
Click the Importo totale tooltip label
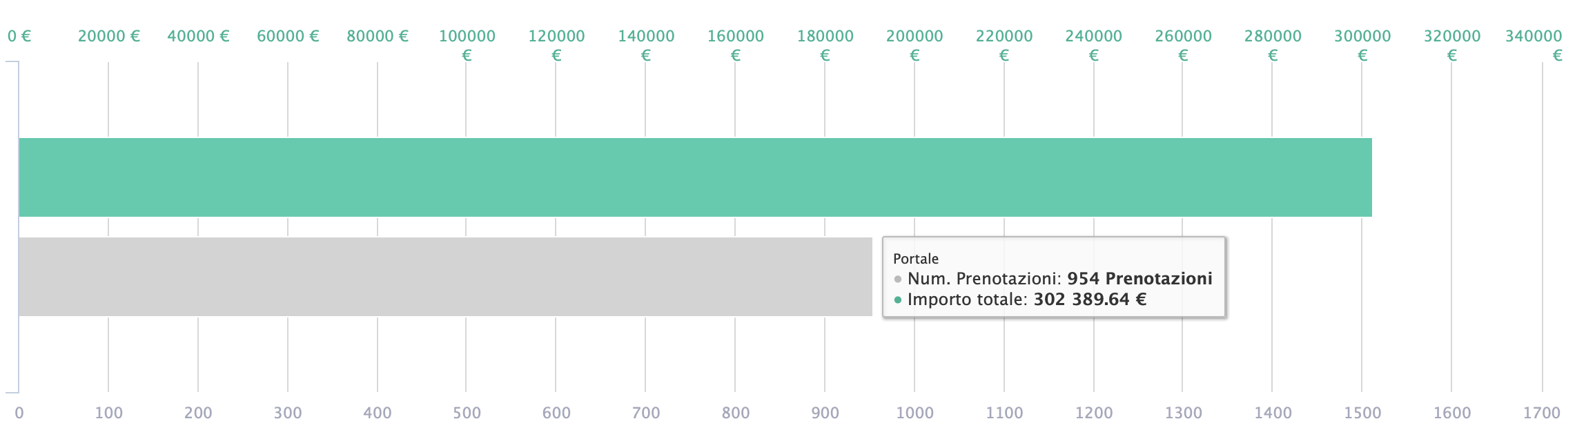(967, 300)
